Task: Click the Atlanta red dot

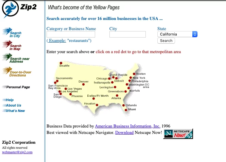Action: click(117, 96)
